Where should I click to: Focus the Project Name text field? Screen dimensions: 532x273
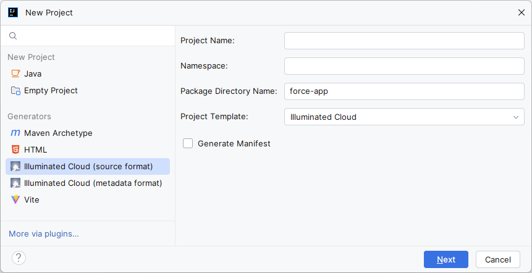[x=404, y=41]
